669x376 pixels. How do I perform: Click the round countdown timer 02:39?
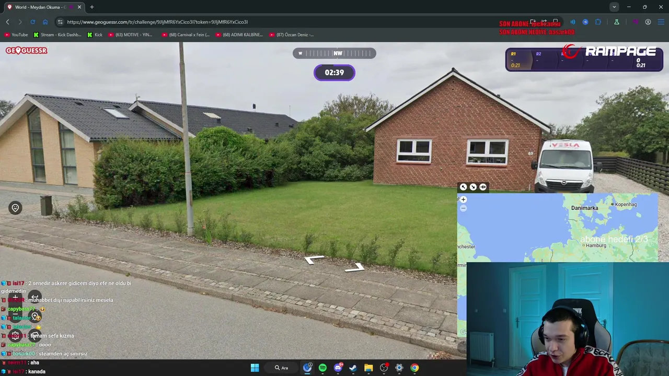pos(334,73)
